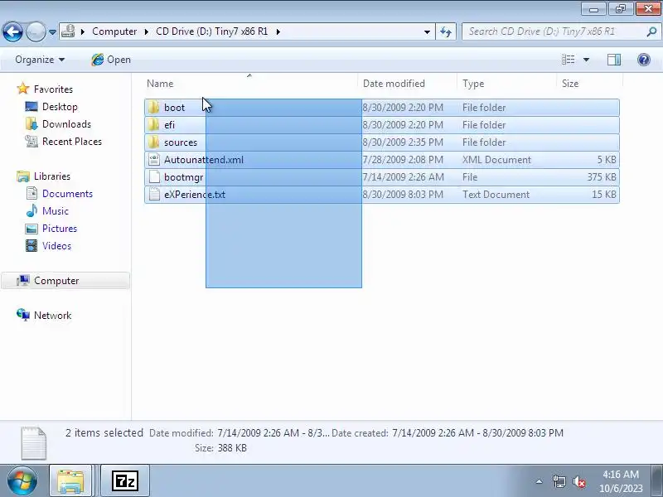Click Size: 388 KB in details pane
The width and height of the screenshot is (663, 497).
[x=220, y=447]
